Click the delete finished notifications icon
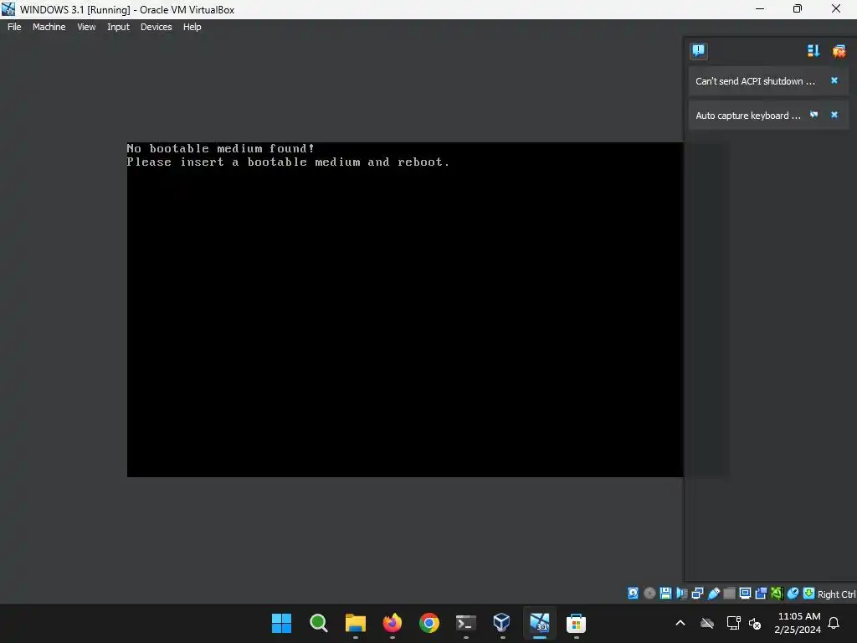This screenshot has height=643, width=857. pyautogui.click(x=839, y=51)
